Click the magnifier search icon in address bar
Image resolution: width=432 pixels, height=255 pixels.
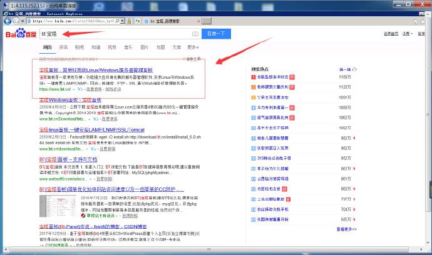tap(117, 21)
